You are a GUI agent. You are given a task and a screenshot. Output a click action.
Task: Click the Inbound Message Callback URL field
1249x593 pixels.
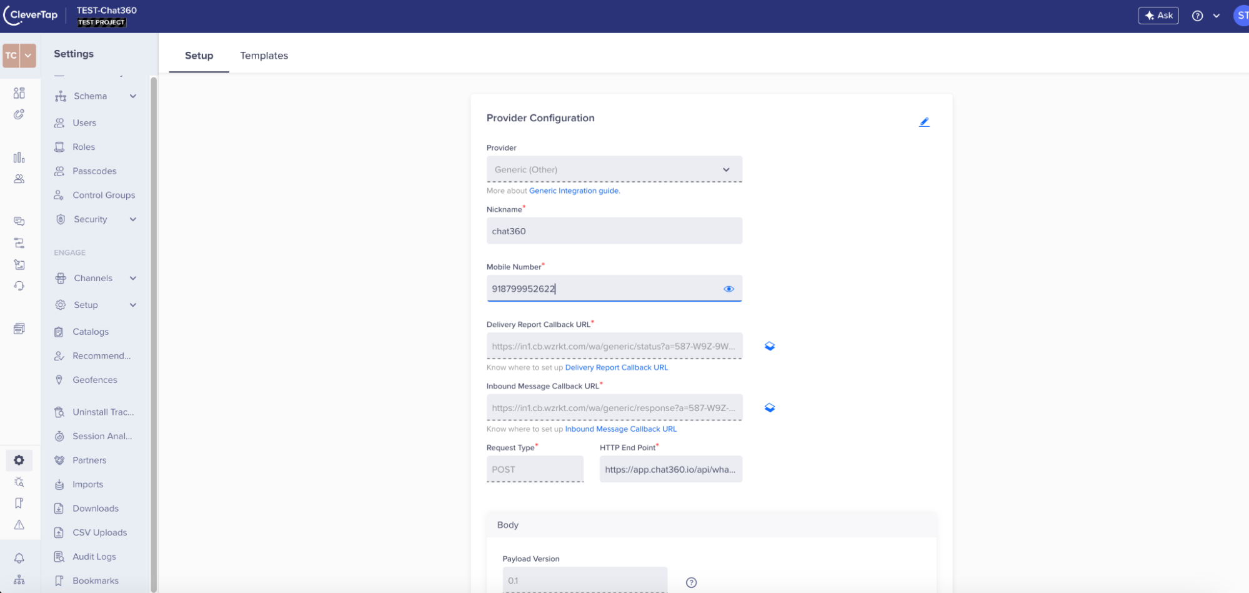[x=614, y=408]
